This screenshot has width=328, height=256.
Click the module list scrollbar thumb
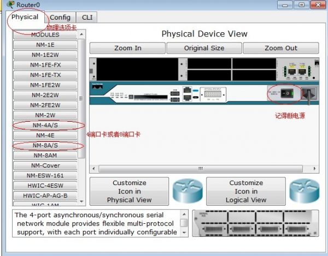coord(81,98)
